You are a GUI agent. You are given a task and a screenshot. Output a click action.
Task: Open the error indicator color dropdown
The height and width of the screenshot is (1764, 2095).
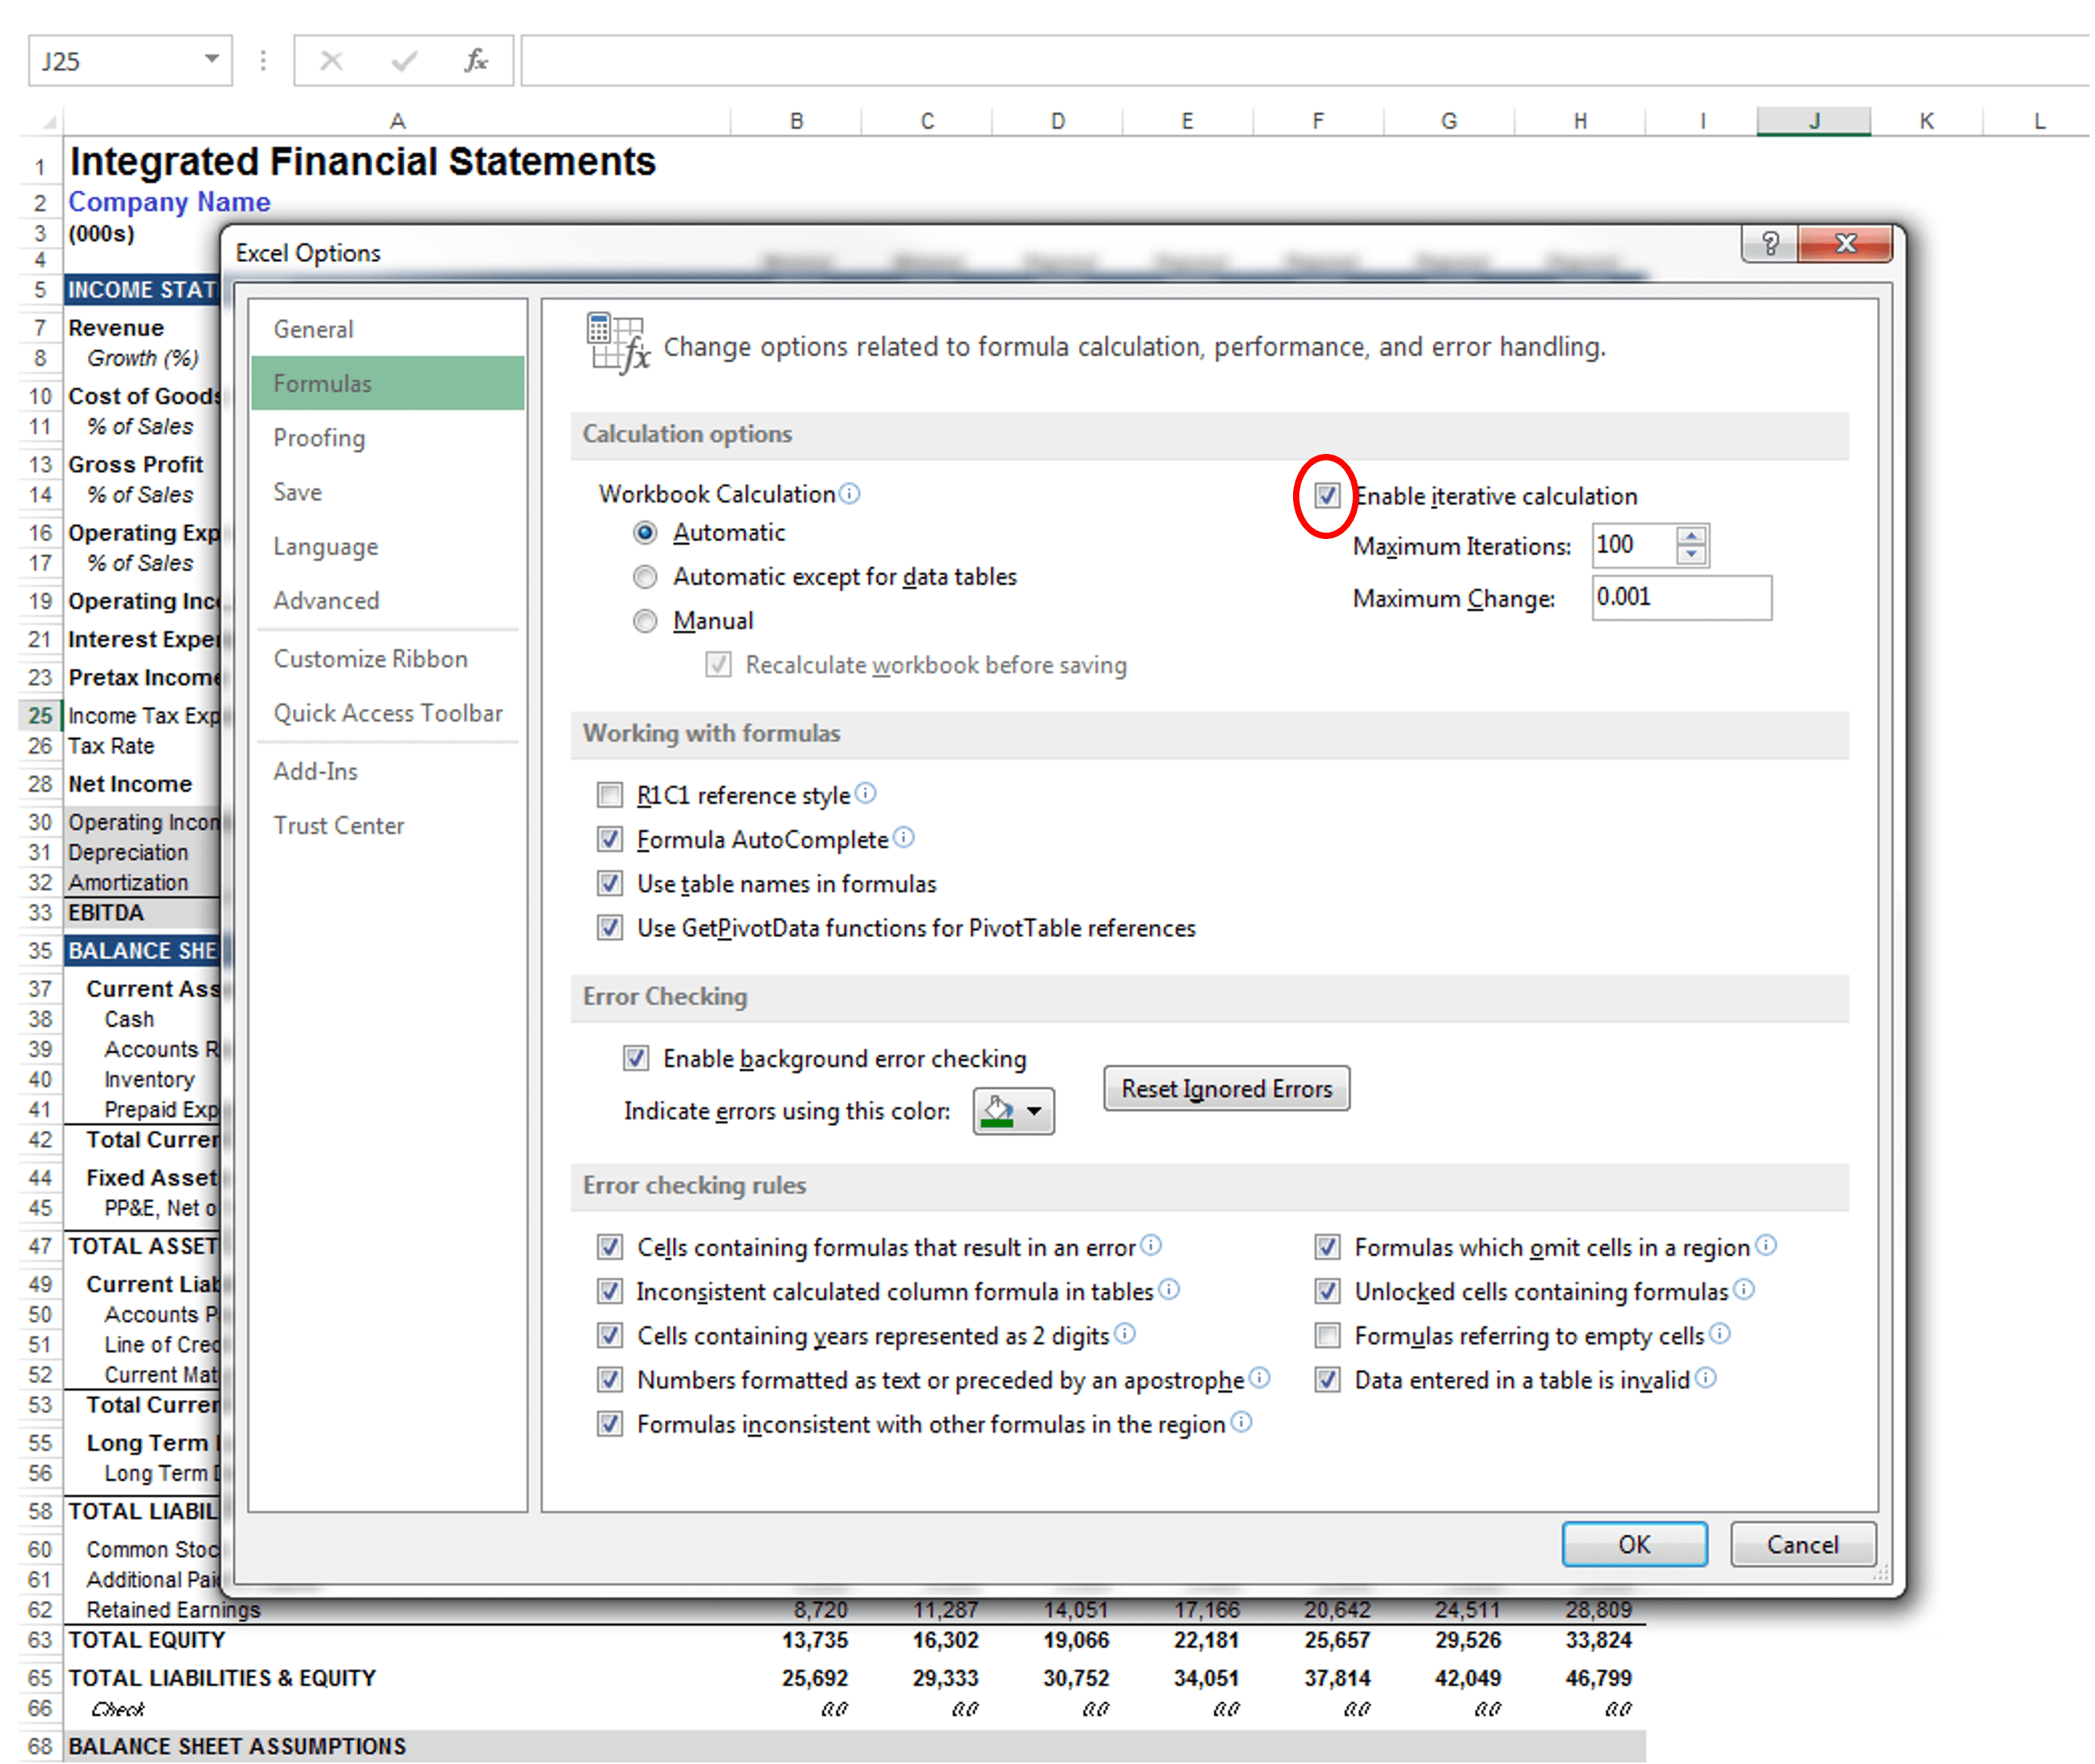1014,1111
